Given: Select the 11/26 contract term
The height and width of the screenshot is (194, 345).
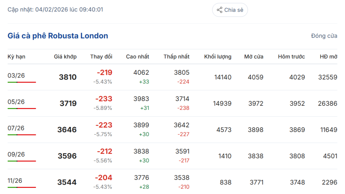Looking at the screenshot, I should (15, 180).
